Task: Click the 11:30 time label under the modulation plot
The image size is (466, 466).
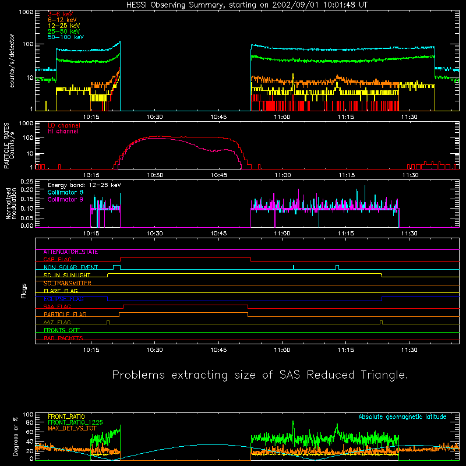Action: 409,234
